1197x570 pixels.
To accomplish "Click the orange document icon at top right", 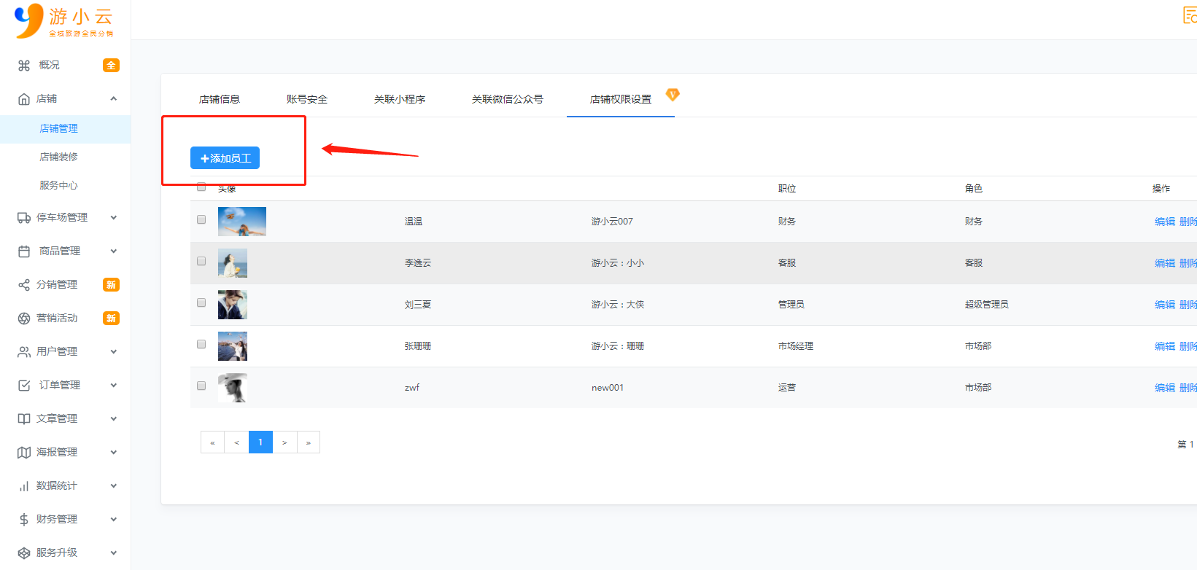I will point(1190,15).
